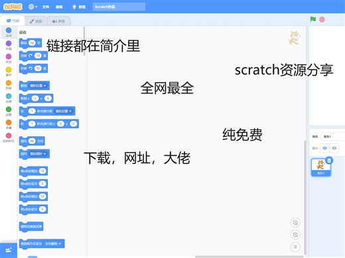Click the 碰到边缘就反弹 block

tap(31, 227)
